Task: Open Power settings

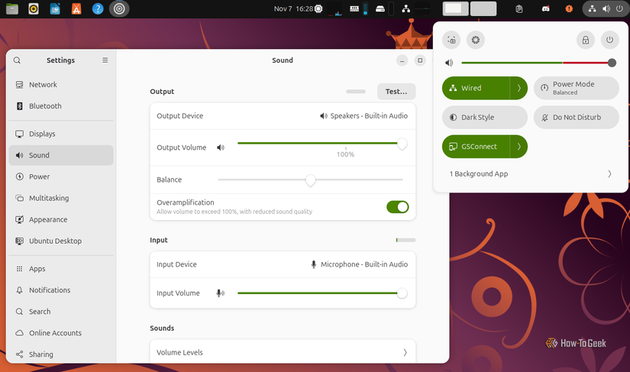Action: click(x=61, y=176)
